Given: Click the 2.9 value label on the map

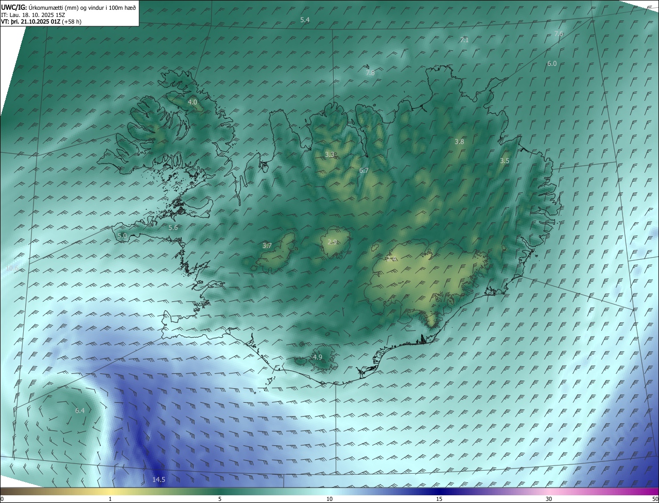Looking at the screenshot, I should coord(332,242).
